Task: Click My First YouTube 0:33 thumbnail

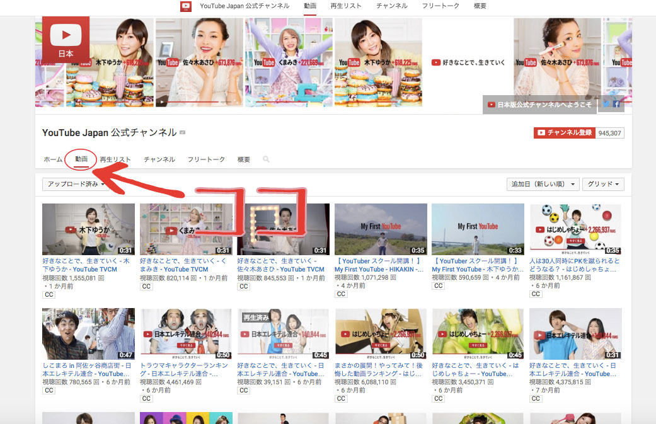Action: 478,229
